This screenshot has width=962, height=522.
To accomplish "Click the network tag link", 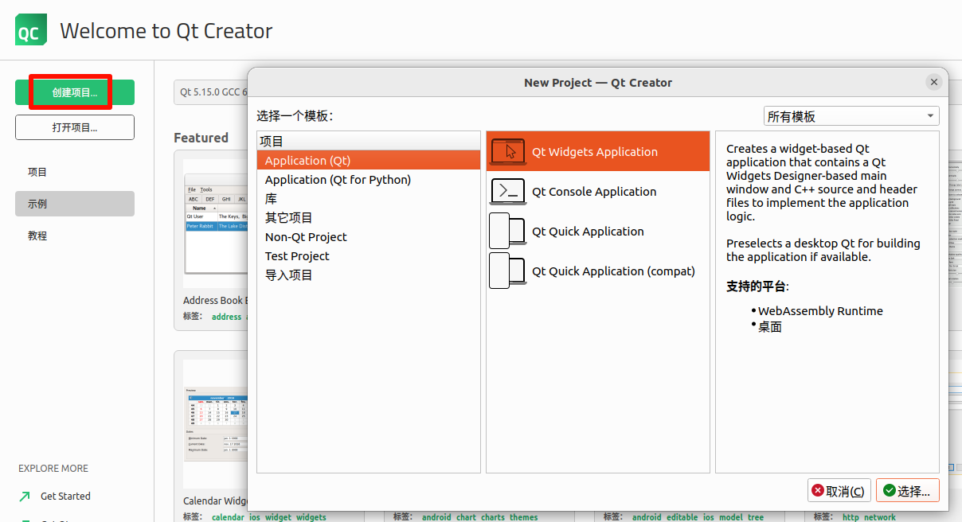I will tap(880, 517).
